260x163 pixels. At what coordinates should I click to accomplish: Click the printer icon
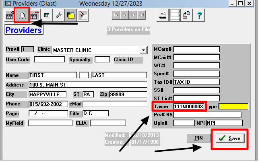[x=163, y=16]
